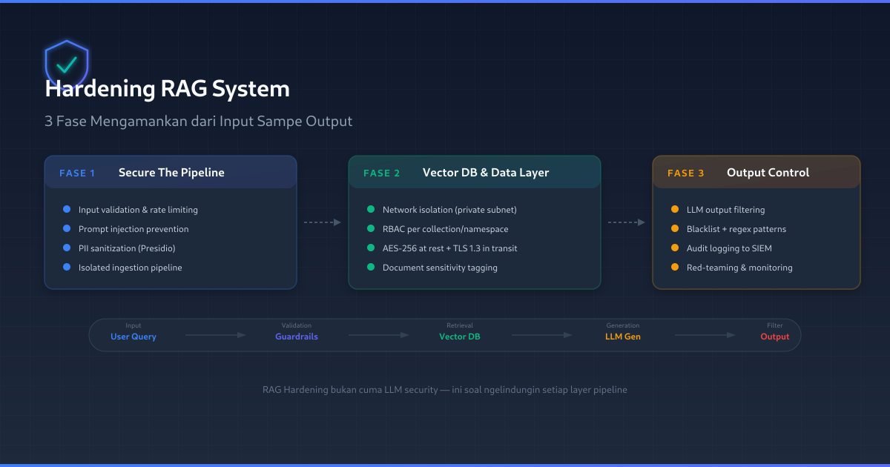Select the 'FASE 1' label
890x467 pixels.
[x=77, y=173]
